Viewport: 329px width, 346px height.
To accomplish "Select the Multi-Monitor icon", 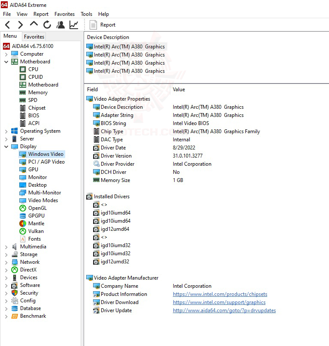I will point(23,193).
